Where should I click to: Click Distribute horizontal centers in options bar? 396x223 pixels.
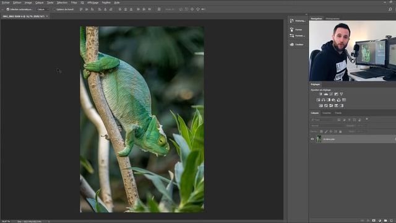click(144, 9)
